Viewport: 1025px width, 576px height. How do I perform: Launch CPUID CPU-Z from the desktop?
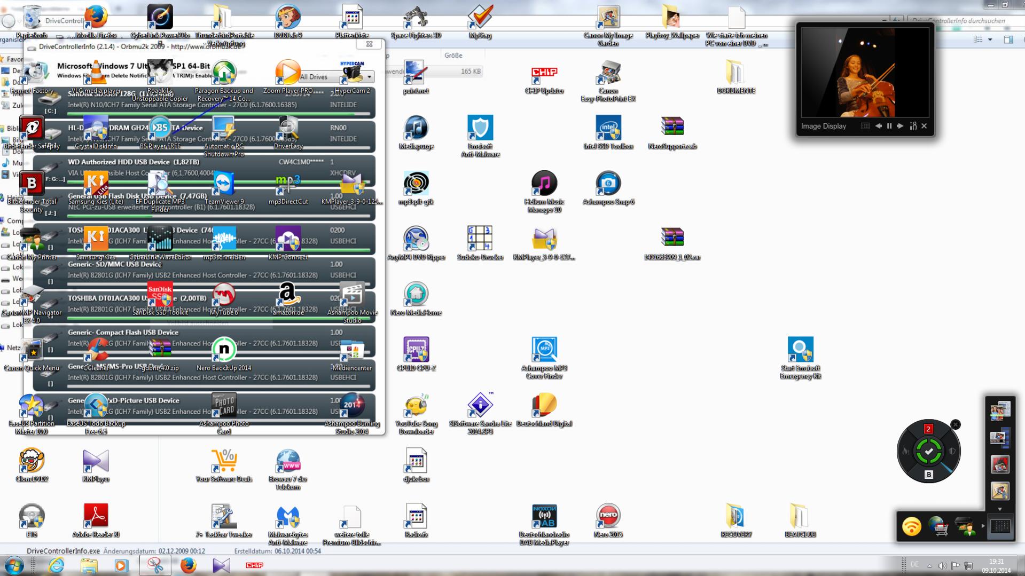click(x=416, y=354)
